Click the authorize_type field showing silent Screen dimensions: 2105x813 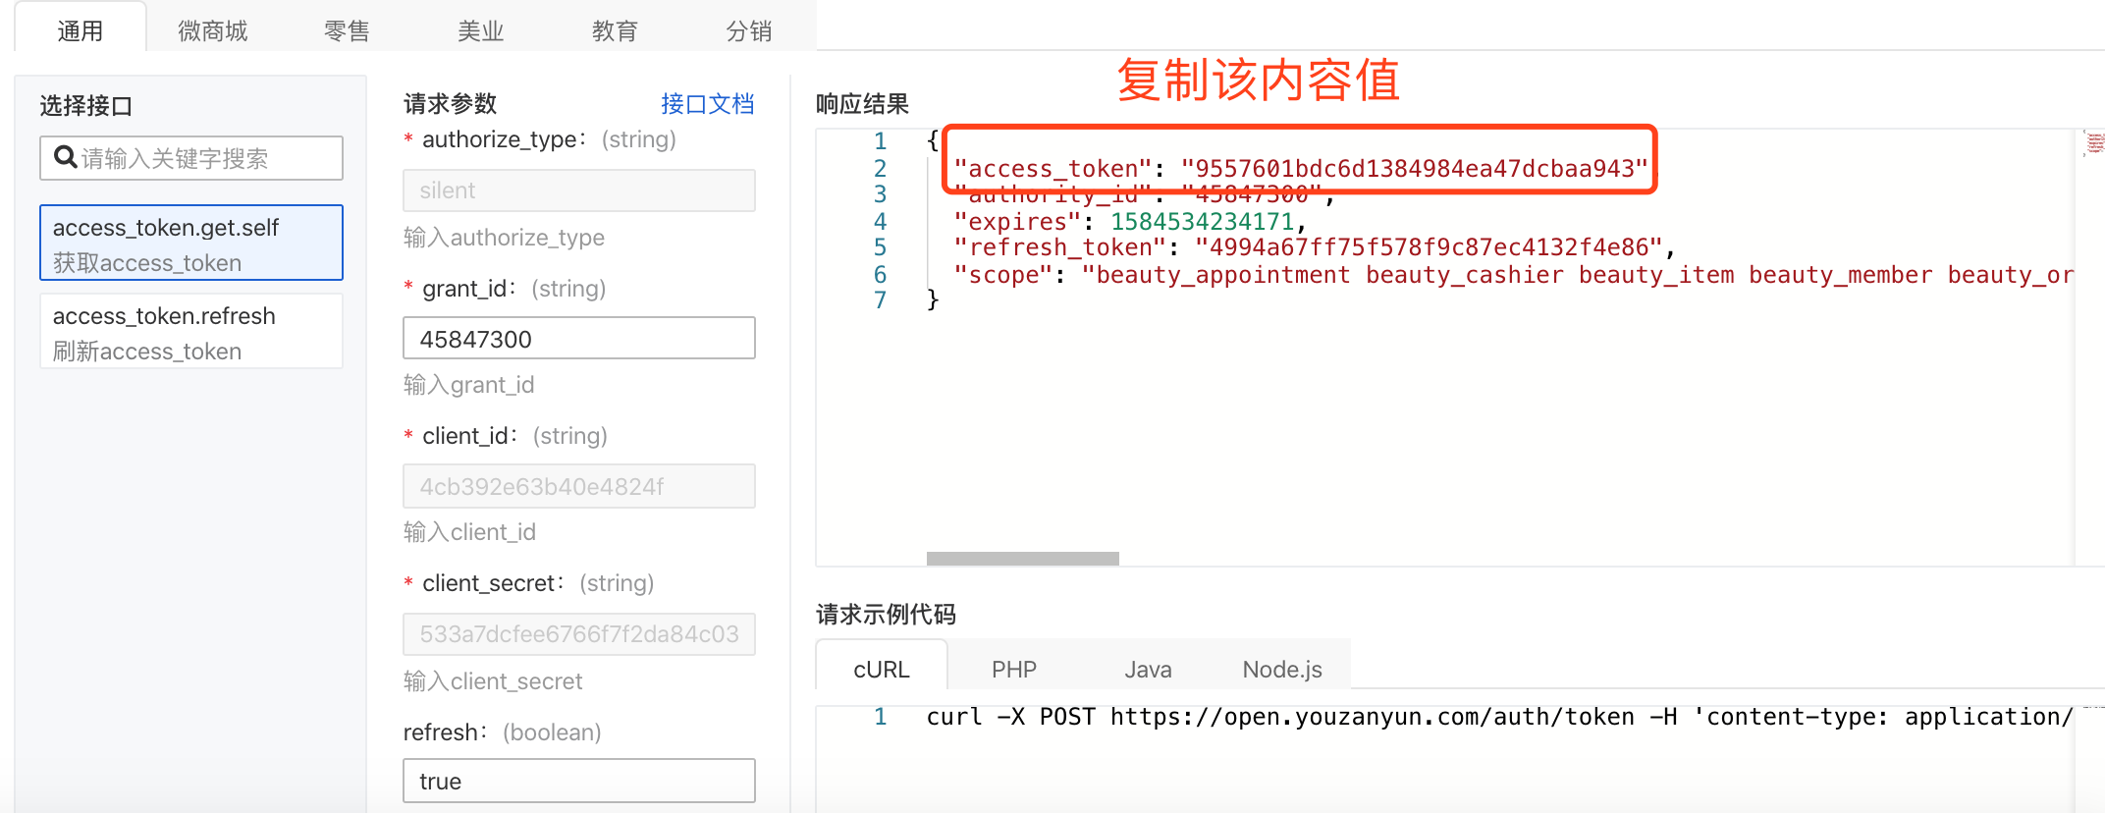(579, 190)
